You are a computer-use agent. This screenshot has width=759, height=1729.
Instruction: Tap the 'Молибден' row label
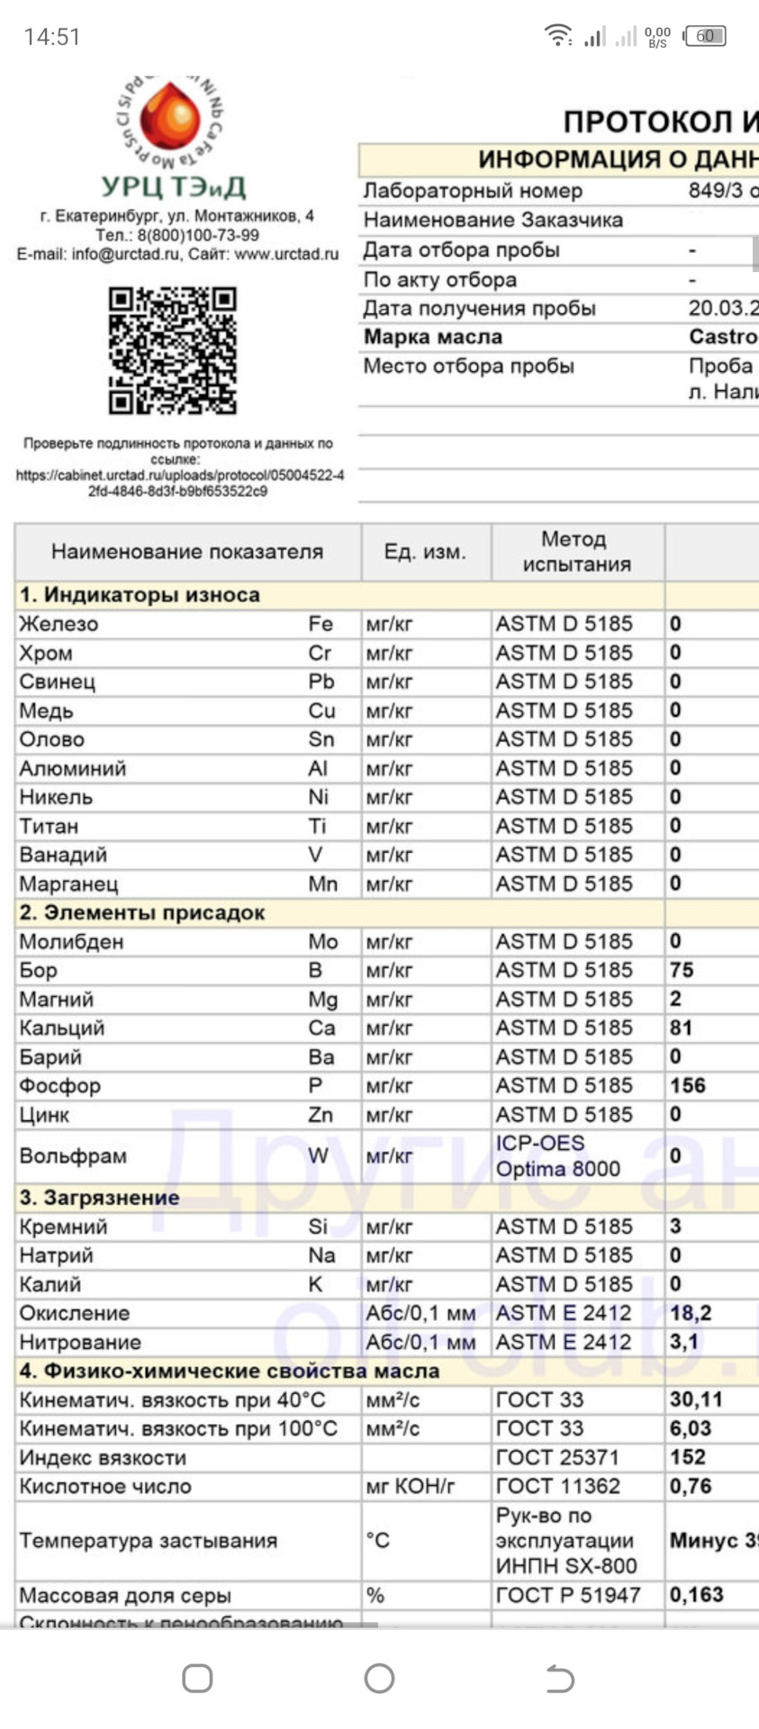[72, 942]
